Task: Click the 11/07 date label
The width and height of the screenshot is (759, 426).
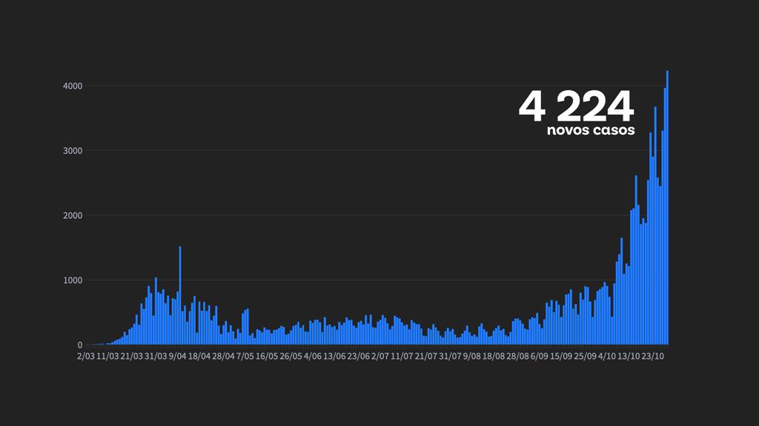Action: pyautogui.click(x=402, y=356)
